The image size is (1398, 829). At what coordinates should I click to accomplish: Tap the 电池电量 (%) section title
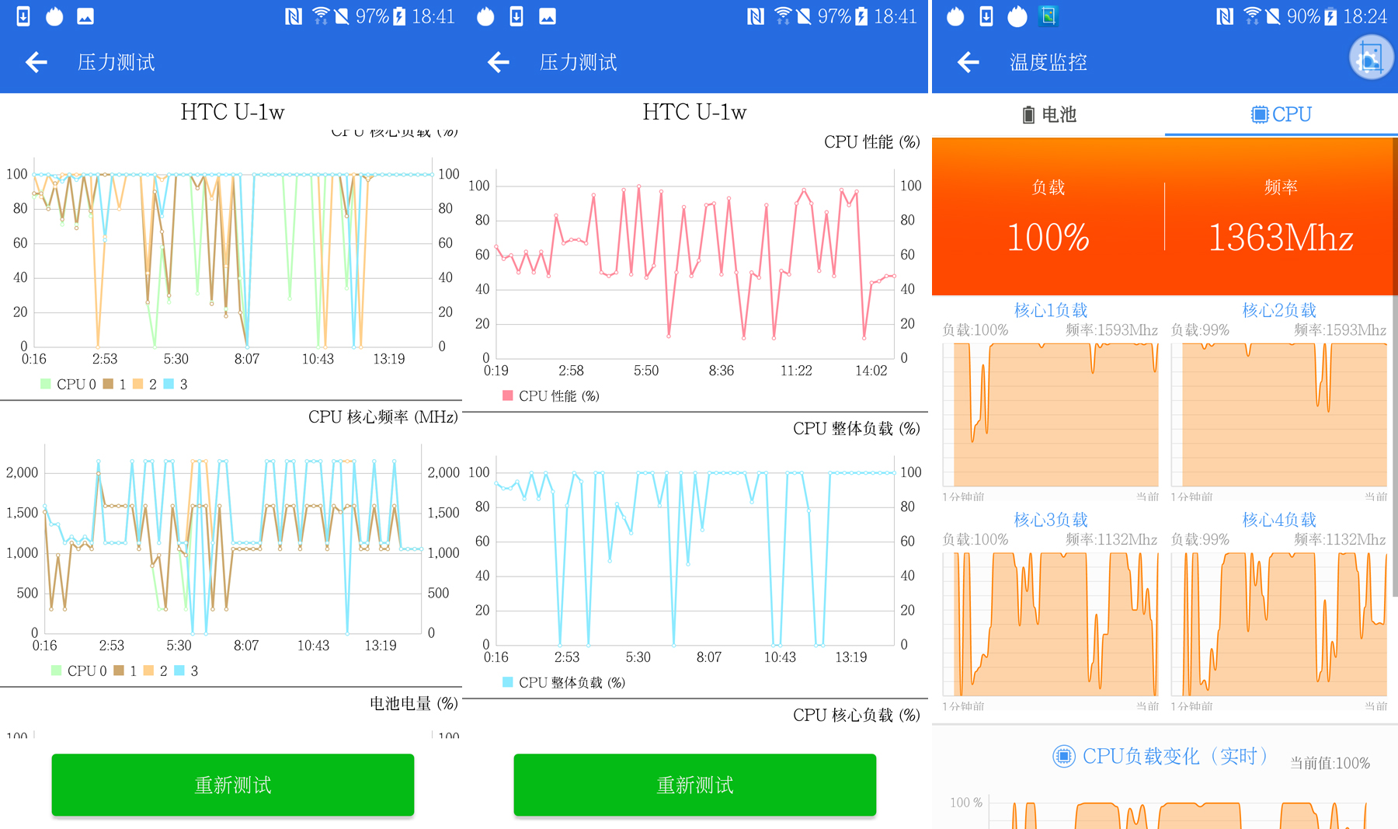click(x=414, y=704)
